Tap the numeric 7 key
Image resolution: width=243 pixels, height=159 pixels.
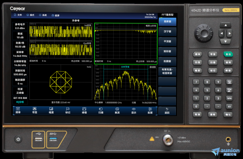tap(196, 82)
